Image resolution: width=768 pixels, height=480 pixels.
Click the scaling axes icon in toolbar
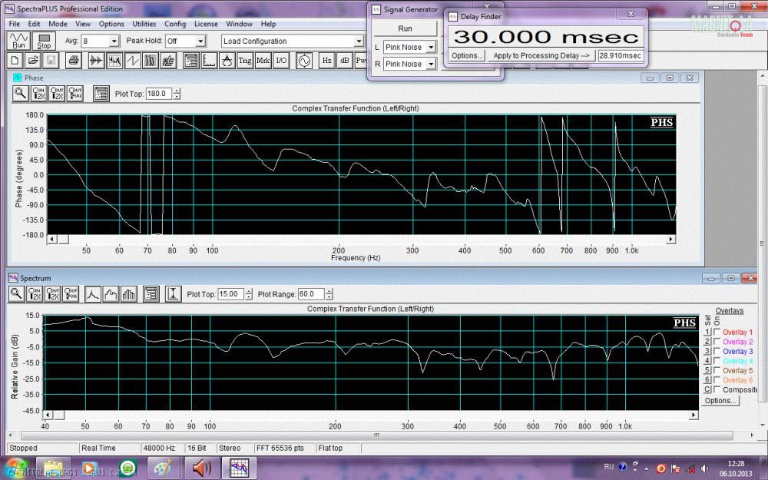point(209,61)
